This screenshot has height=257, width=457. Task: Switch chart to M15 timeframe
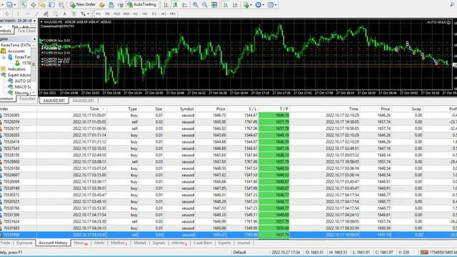click(x=117, y=14)
